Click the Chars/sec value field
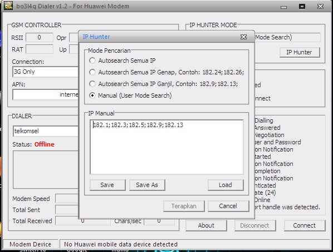This screenshot has height=252, width=333. (x=159, y=221)
